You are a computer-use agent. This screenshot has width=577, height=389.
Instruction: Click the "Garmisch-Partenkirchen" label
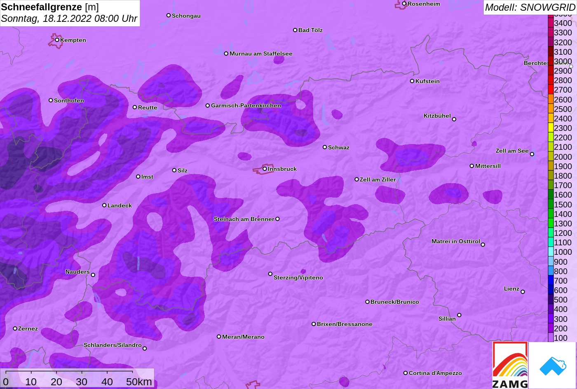[x=246, y=105]
